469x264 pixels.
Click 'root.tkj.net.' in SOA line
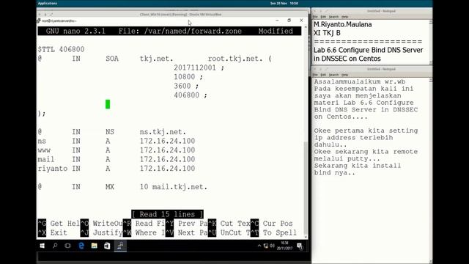pos(235,59)
